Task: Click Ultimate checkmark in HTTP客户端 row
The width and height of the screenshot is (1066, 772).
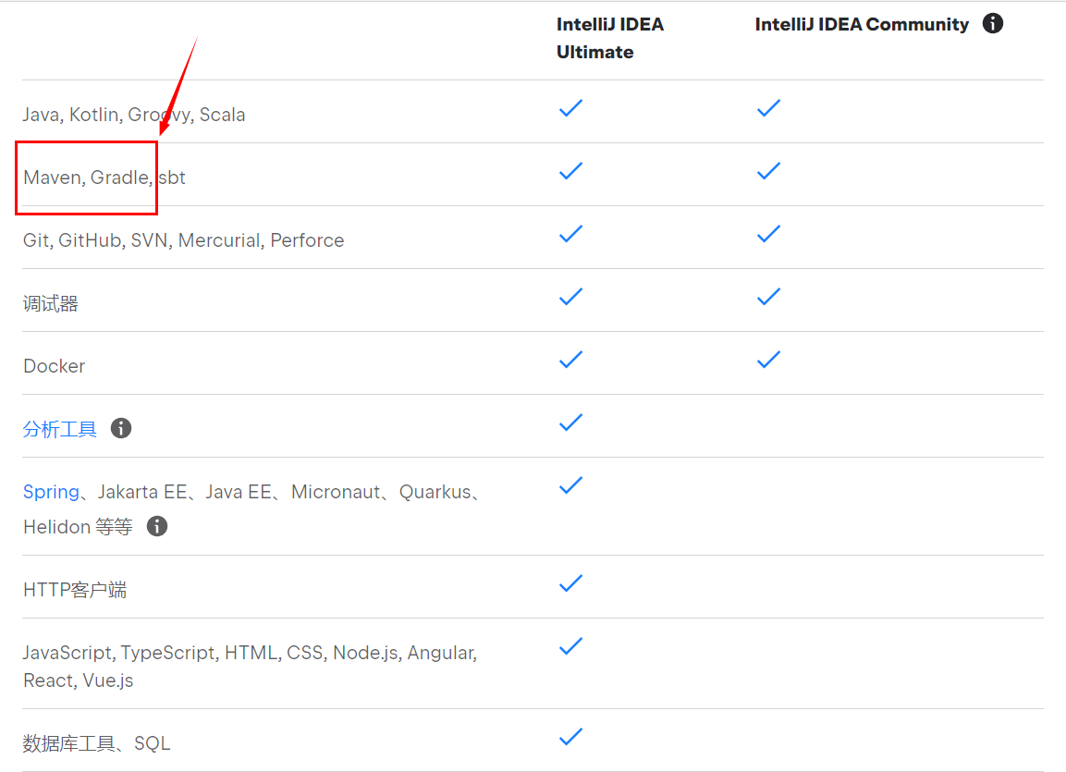Action: pyautogui.click(x=570, y=583)
